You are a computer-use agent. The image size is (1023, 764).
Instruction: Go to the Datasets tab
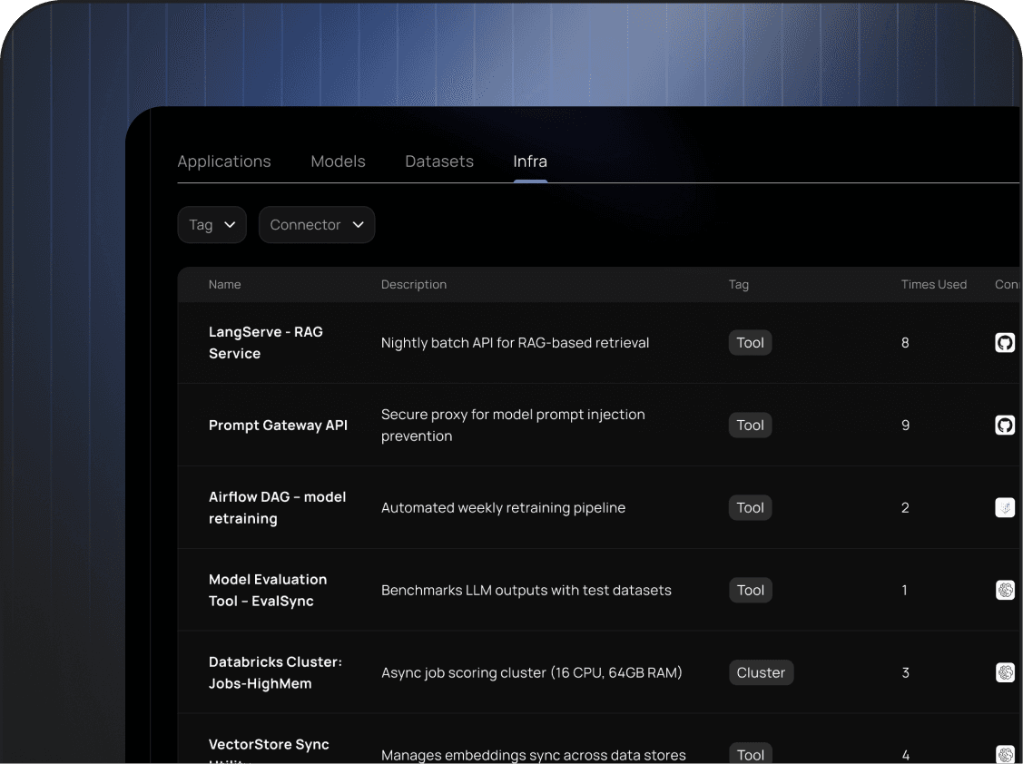point(439,162)
